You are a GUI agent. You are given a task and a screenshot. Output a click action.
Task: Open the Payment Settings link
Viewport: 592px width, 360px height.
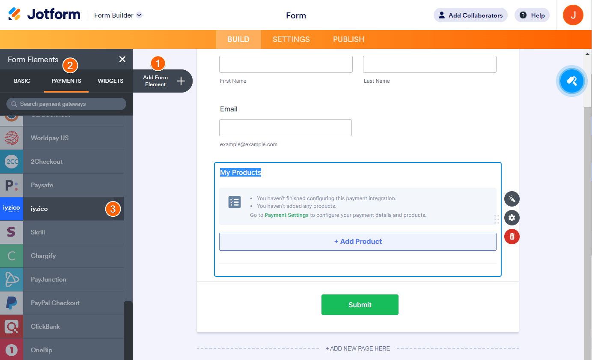[286, 215]
